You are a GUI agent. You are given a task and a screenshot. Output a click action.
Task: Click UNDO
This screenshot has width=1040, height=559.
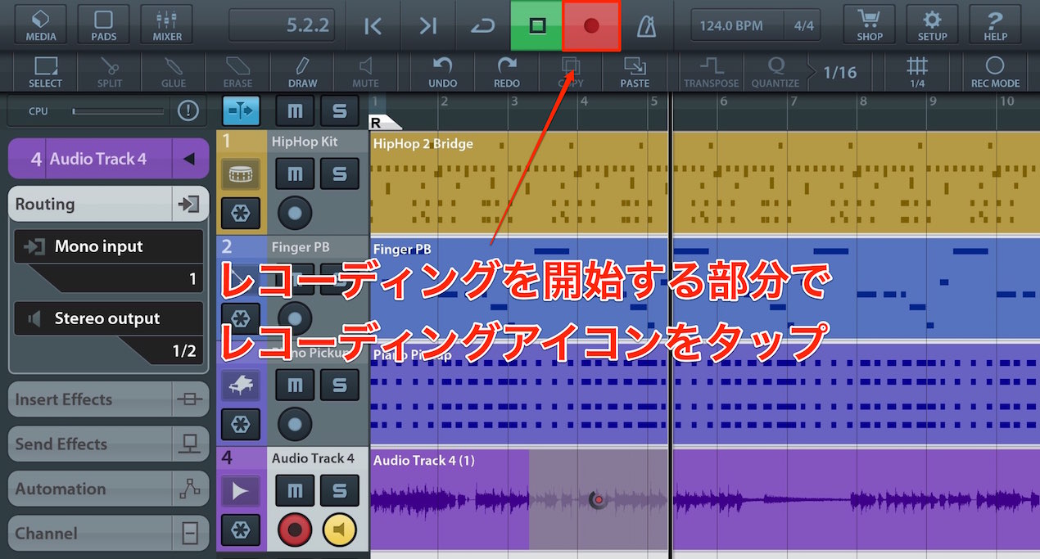[x=443, y=72]
